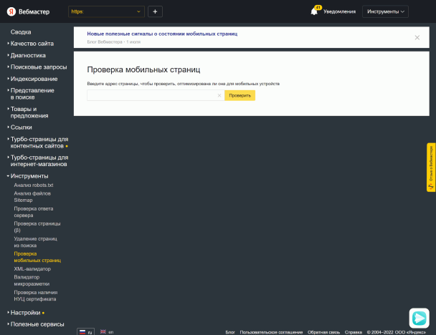Click the yellow Проверить button
The height and width of the screenshot is (335, 436).
click(x=240, y=95)
